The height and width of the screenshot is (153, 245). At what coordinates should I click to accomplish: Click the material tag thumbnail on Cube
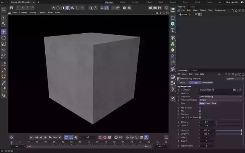click(x=200, y=14)
